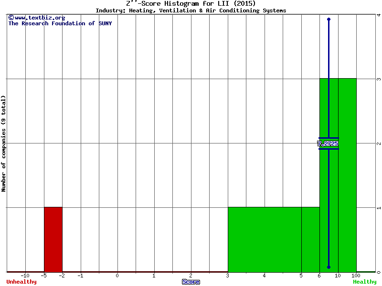
Task: Click the Industry subtitle text
Action: pos(191,10)
